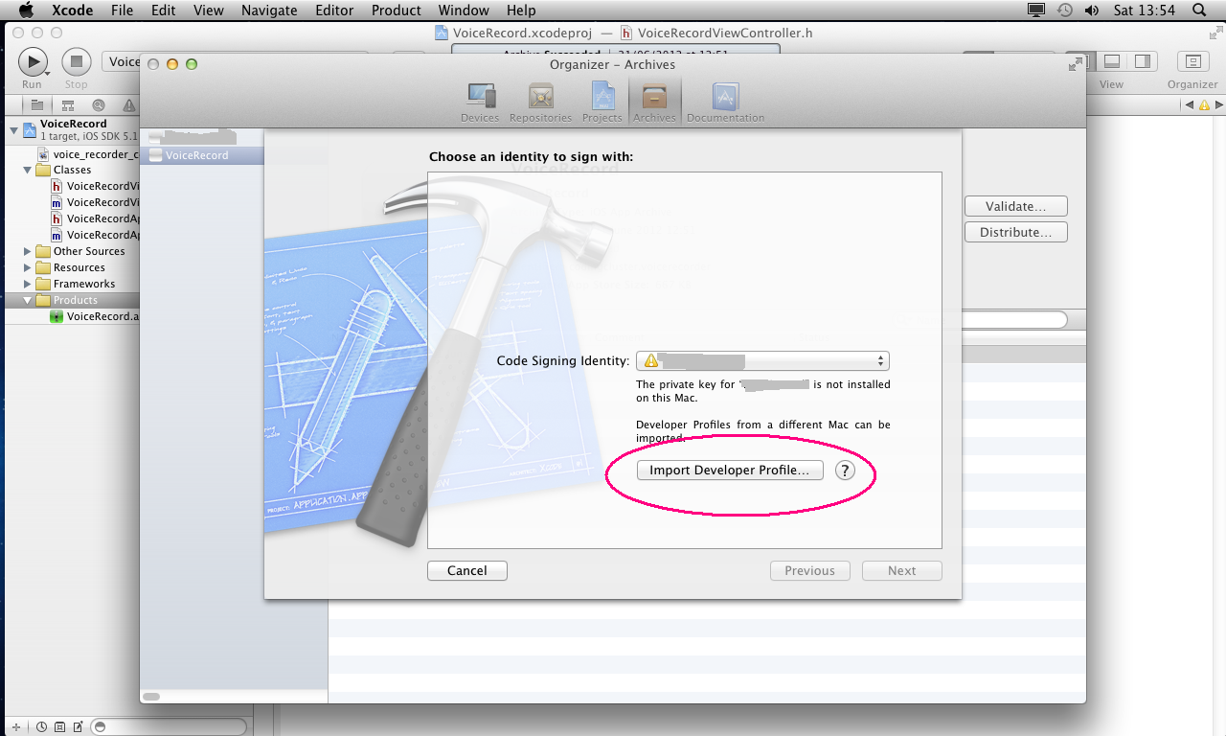The height and width of the screenshot is (736, 1226).
Task: Open the Code Signing Identity dropdown
Action: [762, 360]
